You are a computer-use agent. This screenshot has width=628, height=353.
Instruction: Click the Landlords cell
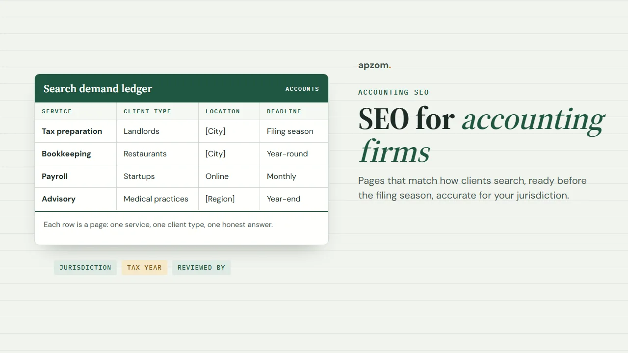157,131
